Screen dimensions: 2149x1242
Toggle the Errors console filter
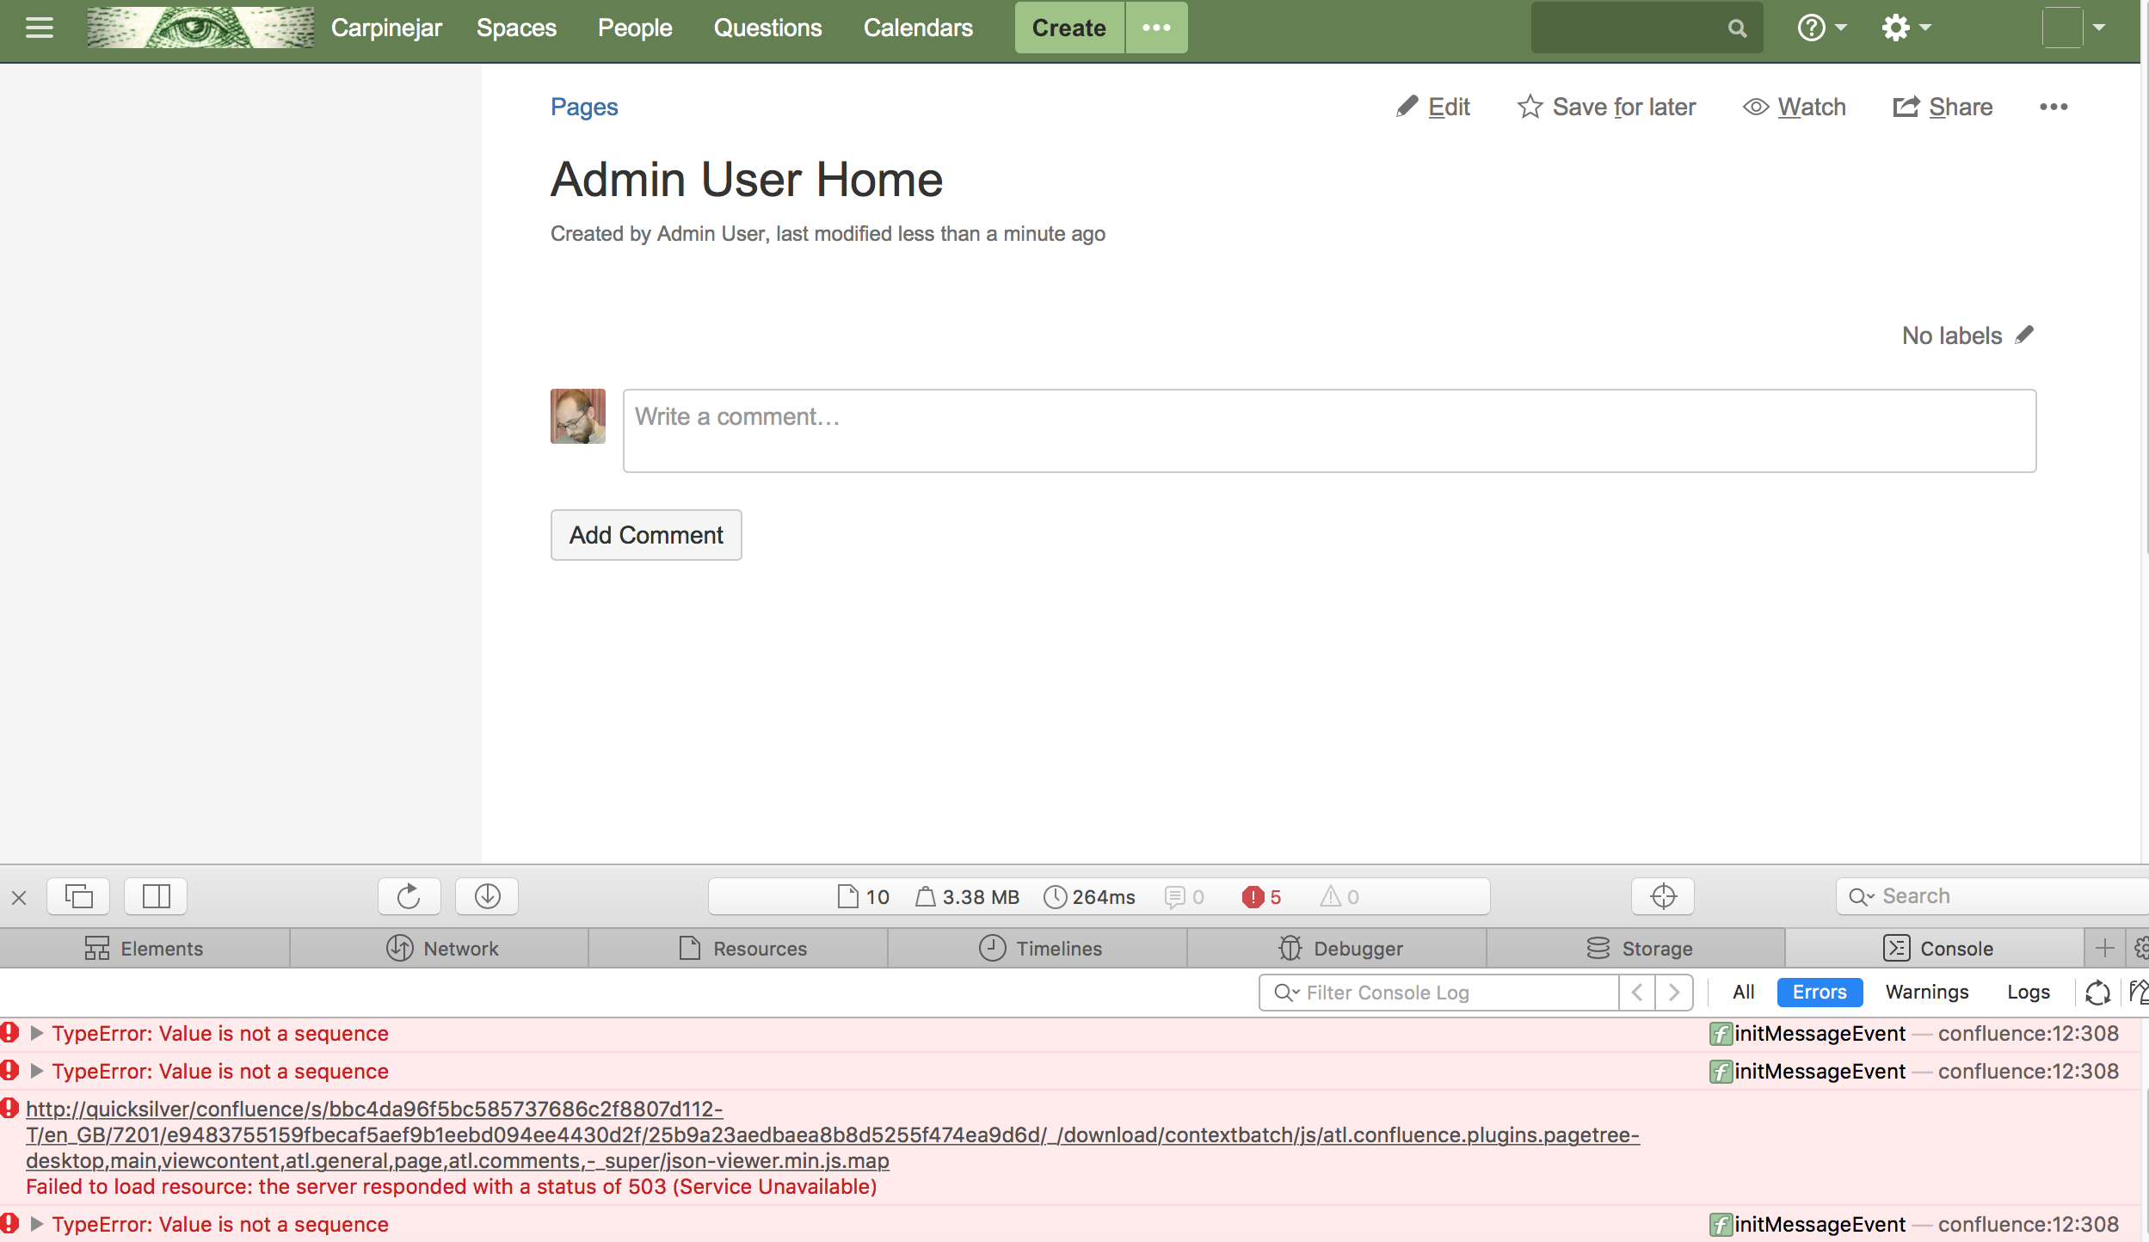(1819, 992)
